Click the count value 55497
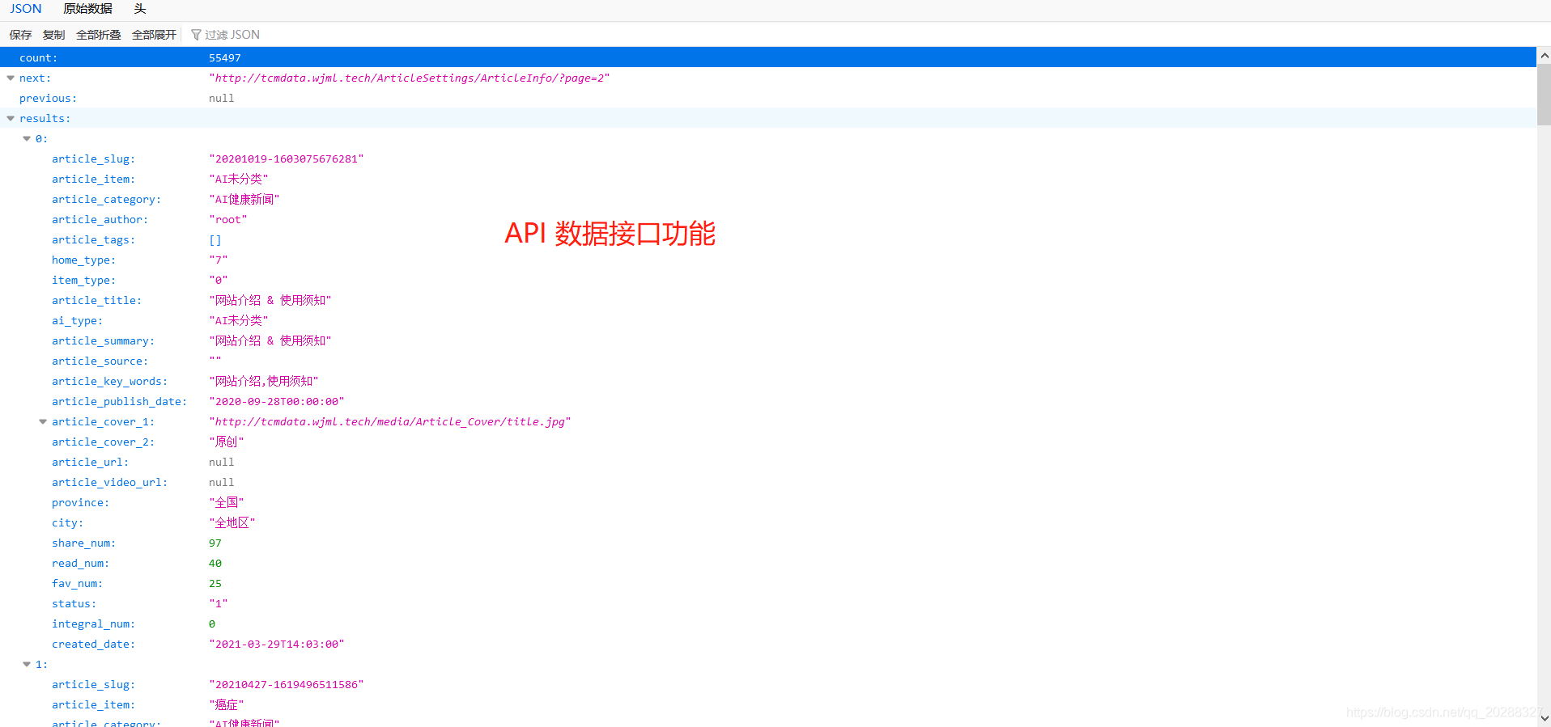1551x727 pixels. point(224,58)
